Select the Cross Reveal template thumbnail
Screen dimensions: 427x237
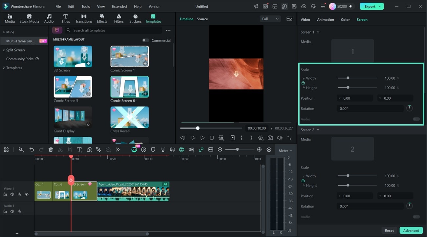[129, 117]
